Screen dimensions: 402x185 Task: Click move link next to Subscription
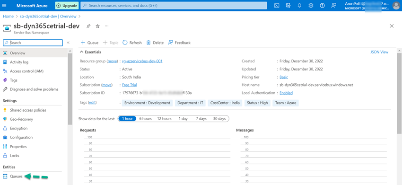pos(107,85)
